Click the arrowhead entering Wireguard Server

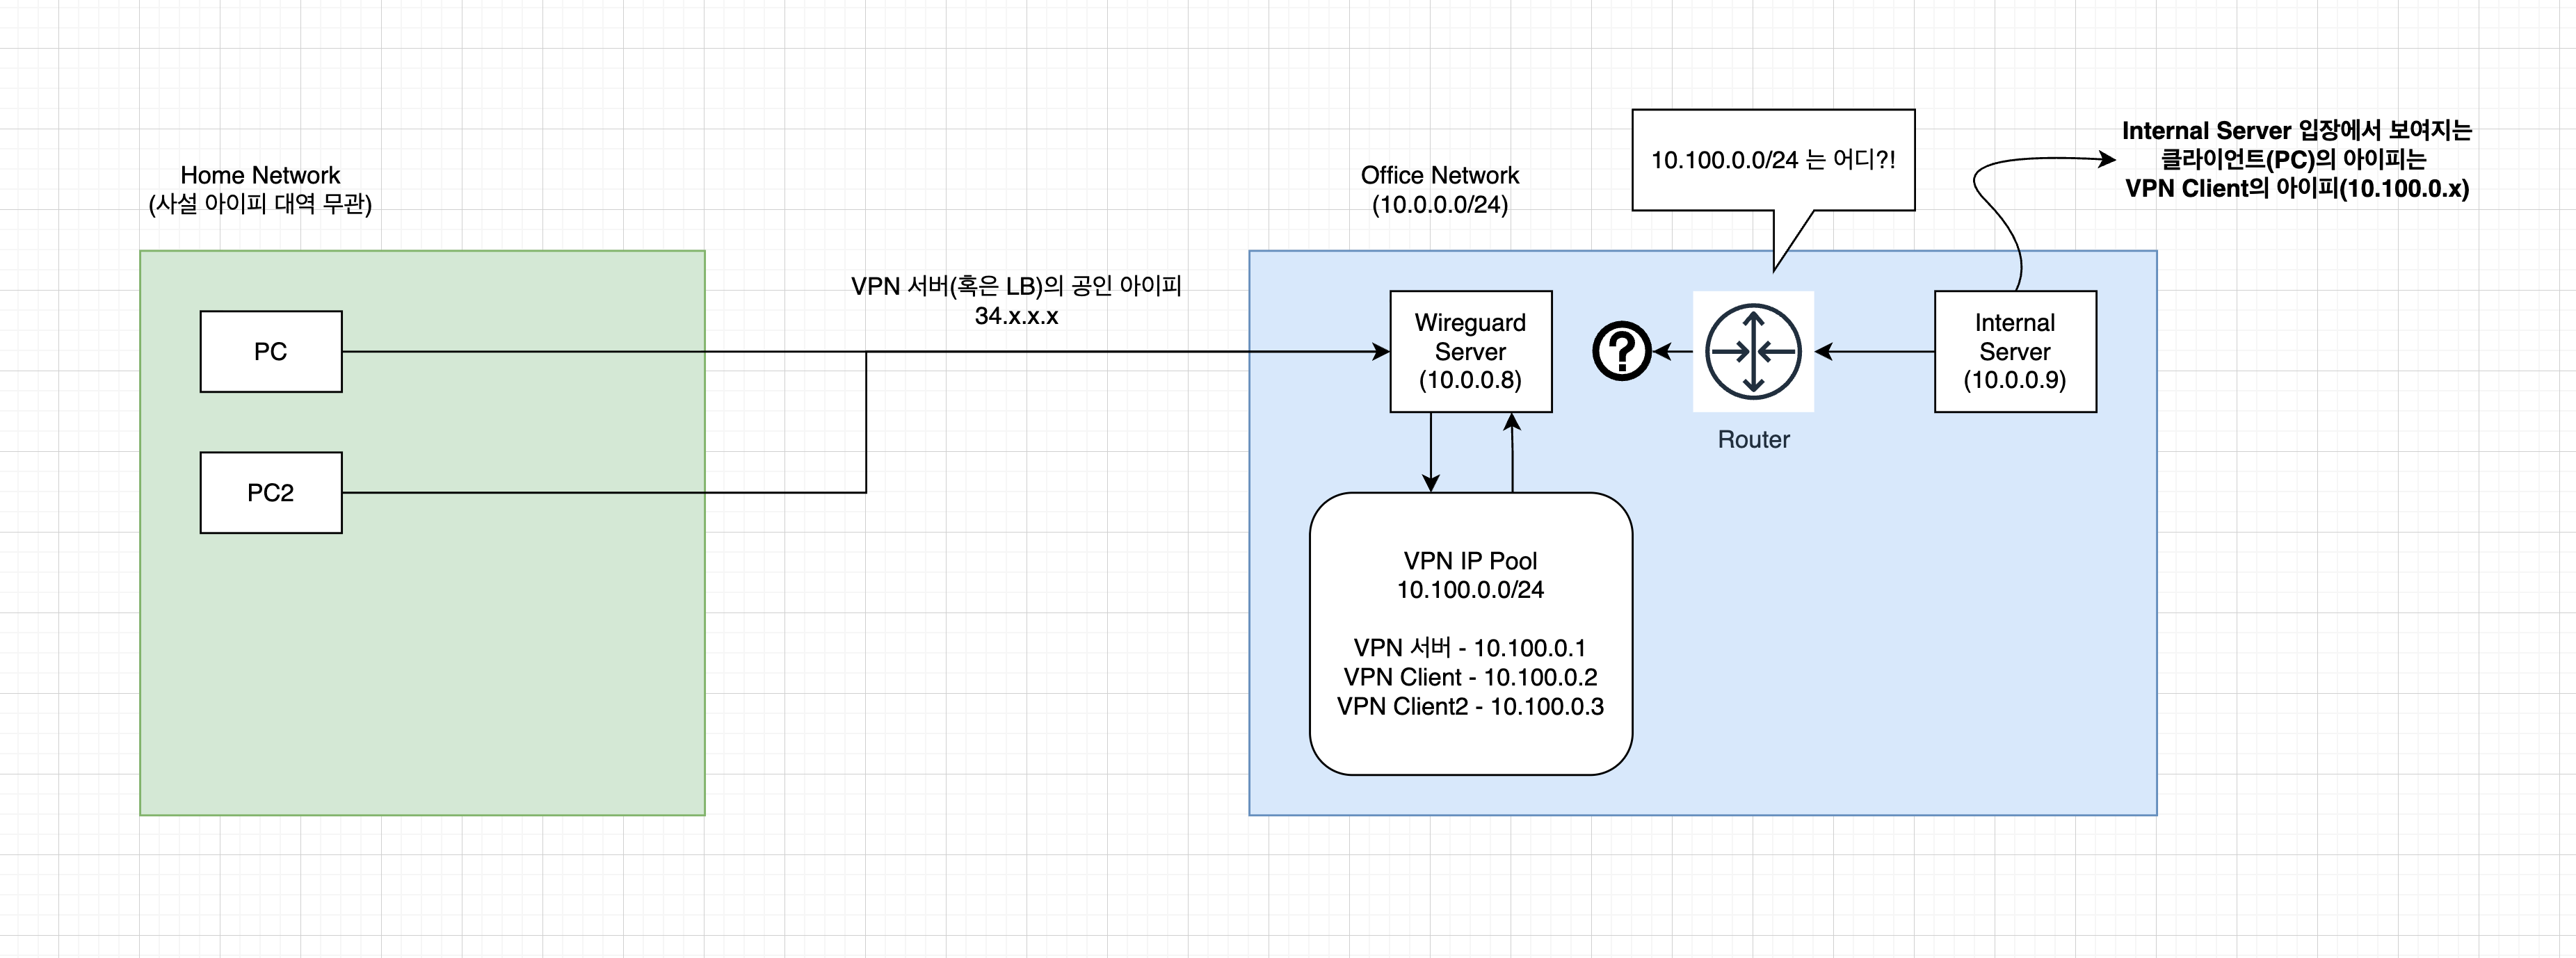click(x=1382, y=351)
